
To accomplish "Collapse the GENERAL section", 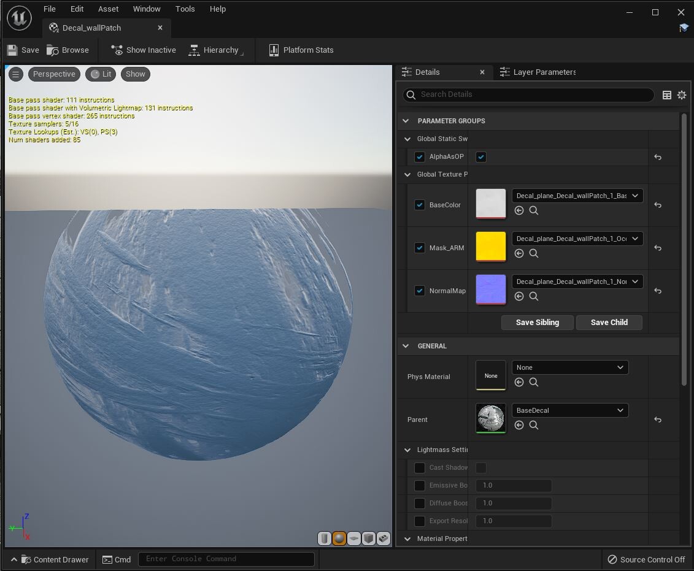I will coord(406,346).
